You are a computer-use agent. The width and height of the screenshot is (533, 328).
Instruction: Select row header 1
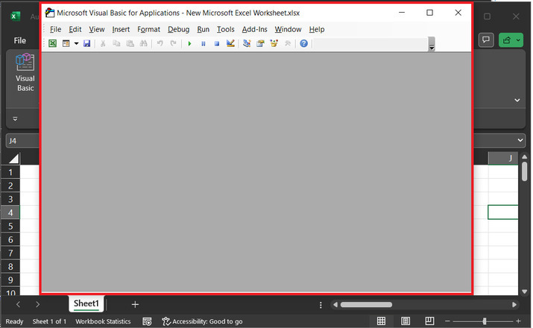[10, 172]
